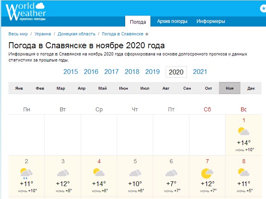This screenshot has height=199, width=266.
Task: Select the Погода tab
Action: pyautogui.click(x=138, y=22)
